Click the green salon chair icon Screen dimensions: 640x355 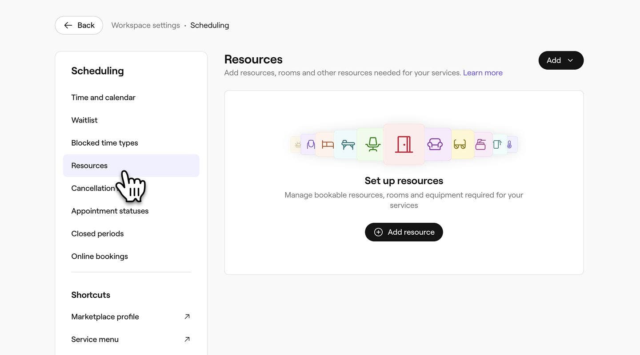click(372, 144)
